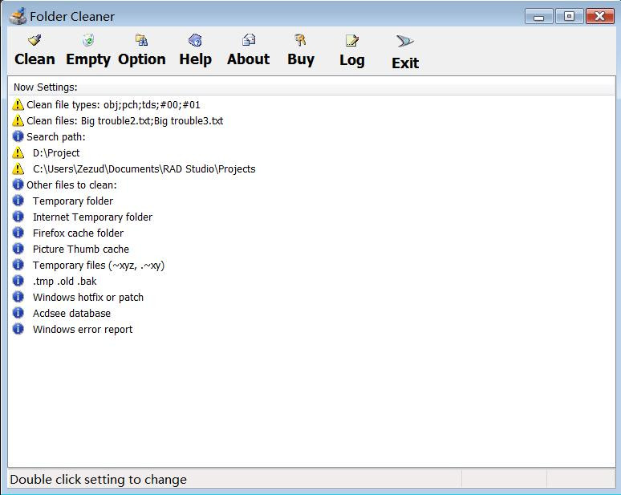Select the 'Windows hotfix or patch' text
Image resolution: width=621 pixels, height=495 pixels.
tap(88, 298)
